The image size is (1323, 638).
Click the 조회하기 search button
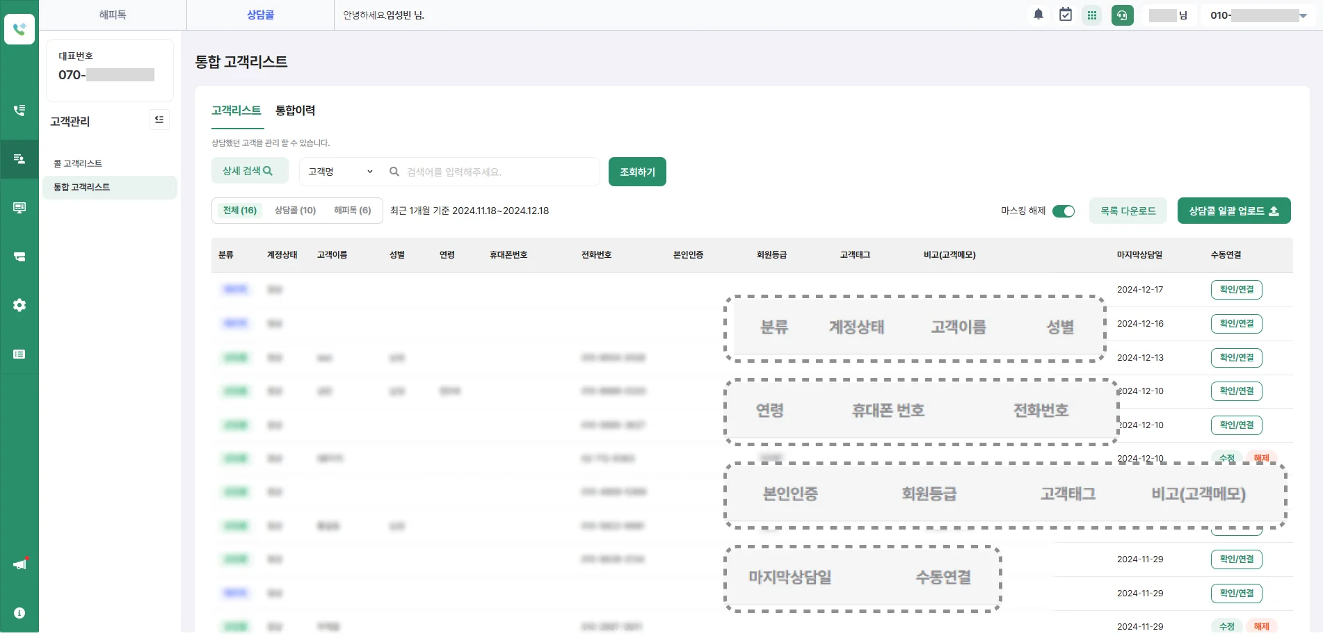click(637, 172)
